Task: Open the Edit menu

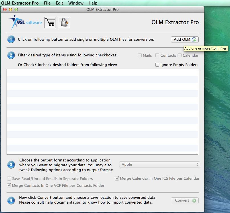Action: coord(59,3)
